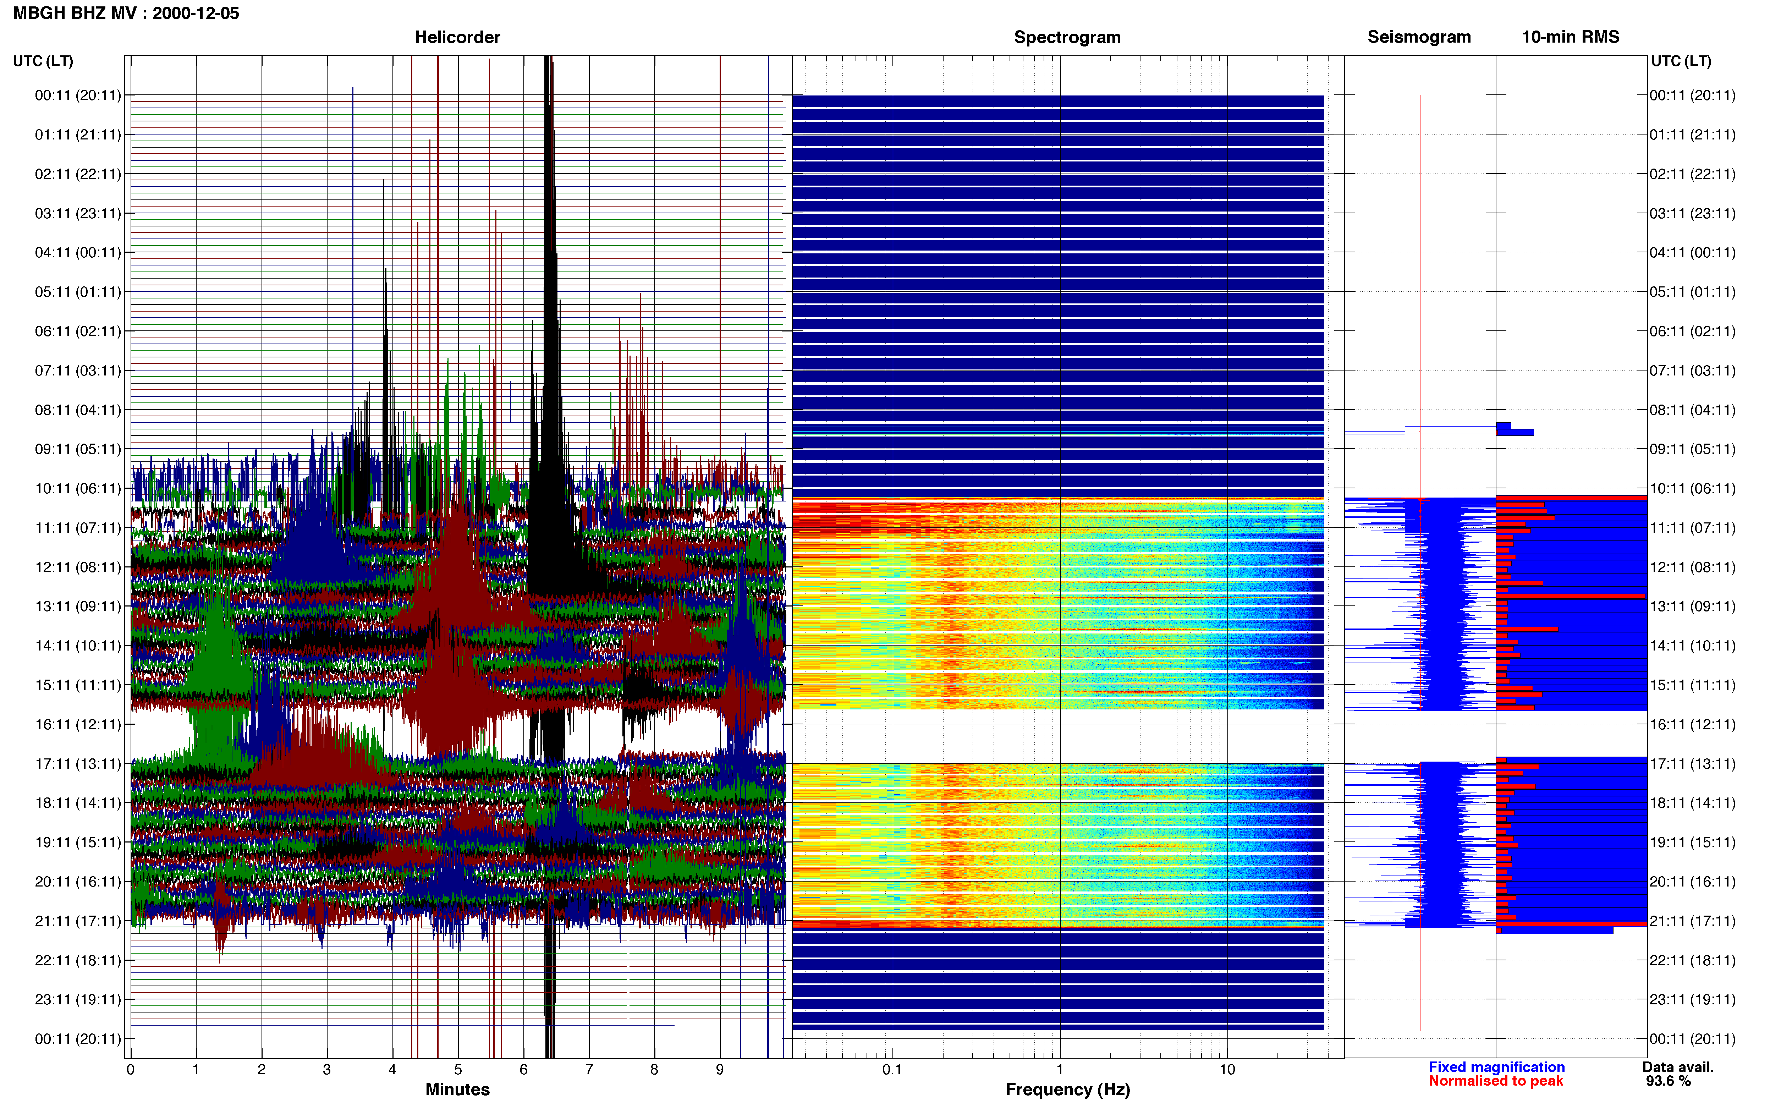Click the '1' frequency tick label
This screenshot has width=1781, height=1114.
(x=1060, y=1070)
